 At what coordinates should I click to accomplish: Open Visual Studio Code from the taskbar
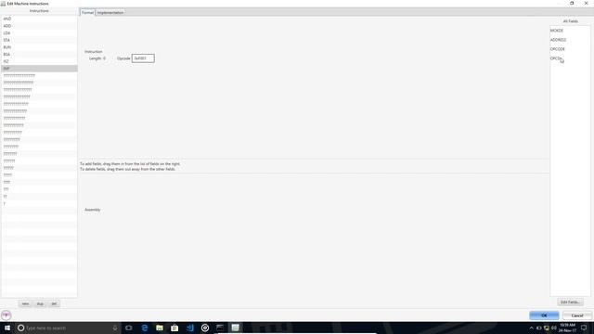[189, 328]
